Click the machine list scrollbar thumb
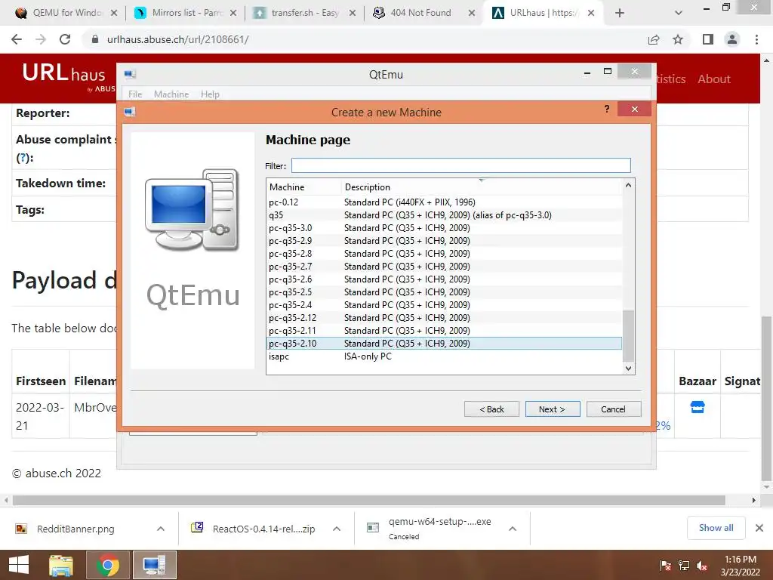This screenshot has height=580, width=773. pos(628,336)
